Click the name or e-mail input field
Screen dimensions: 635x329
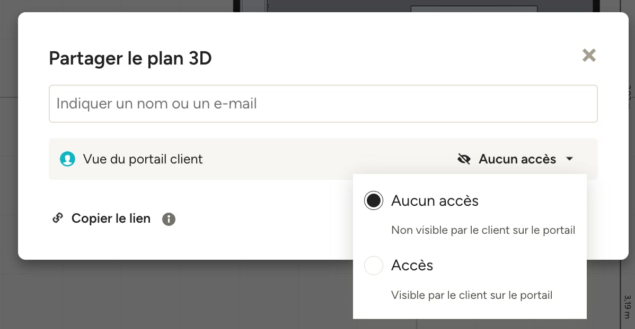click(x=323, y=104)
